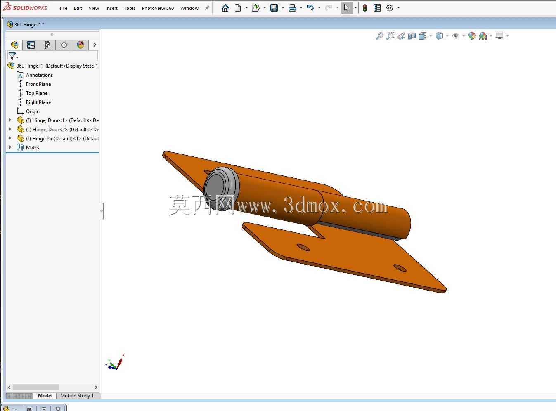
Task: Click Apply Scene icon
Action: pyautogui.click(x=483, y=36)
